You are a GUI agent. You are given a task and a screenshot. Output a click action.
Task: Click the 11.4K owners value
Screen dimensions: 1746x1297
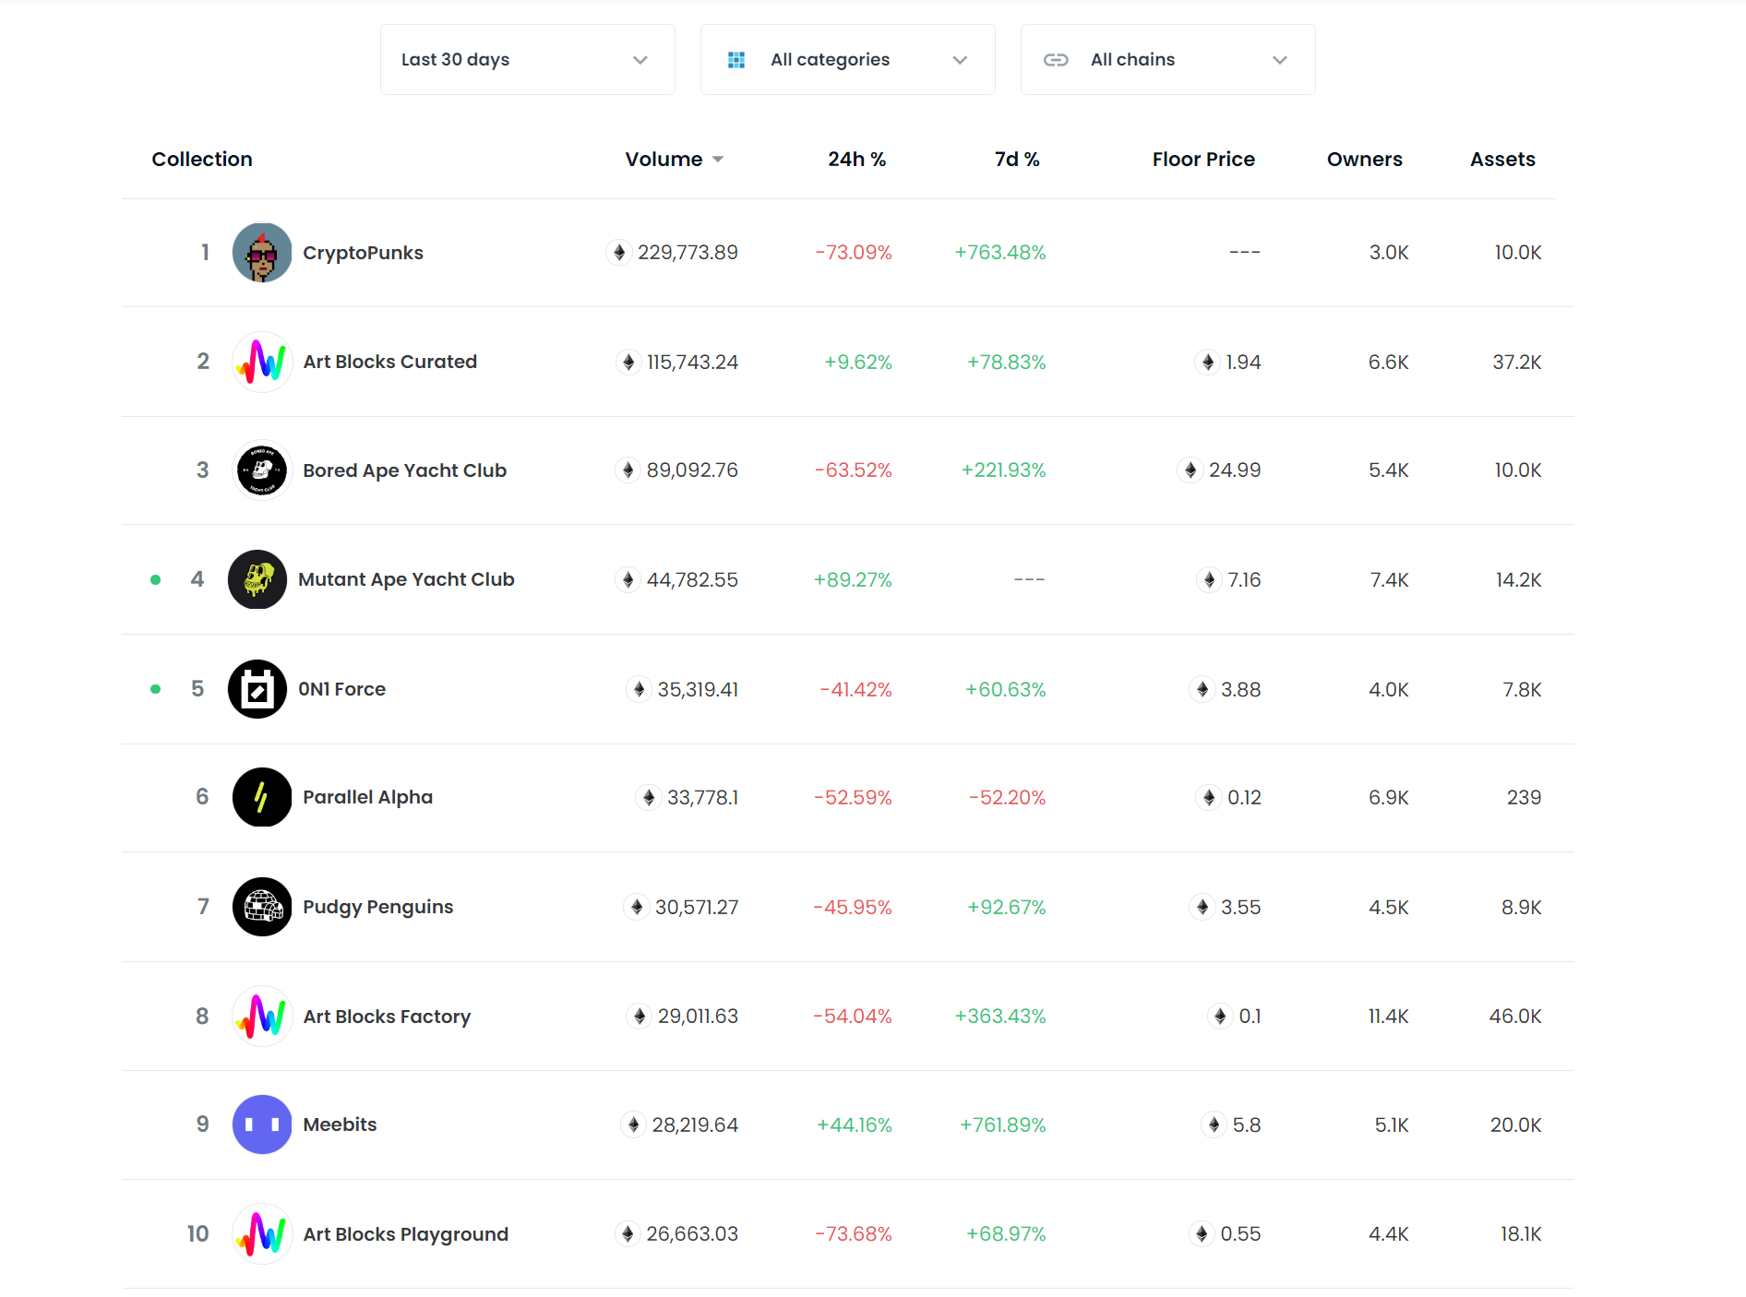point(1388,1016)
